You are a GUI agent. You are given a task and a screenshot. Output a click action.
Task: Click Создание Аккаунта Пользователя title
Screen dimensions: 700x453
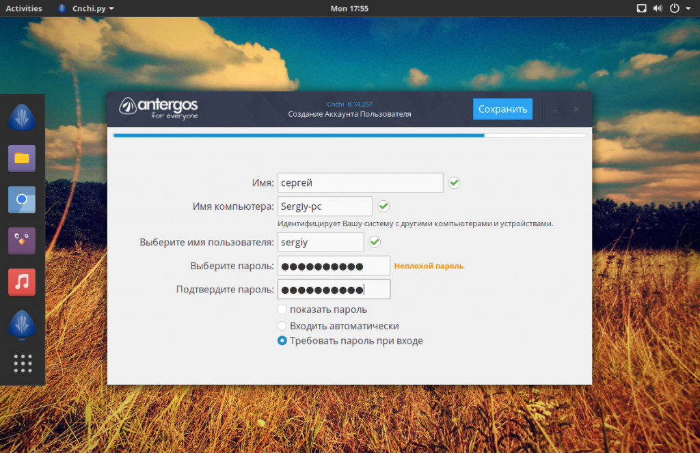349,114
